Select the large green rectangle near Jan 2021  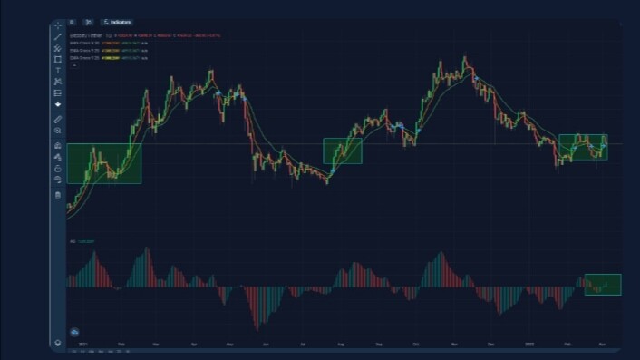tap(104, 163)
